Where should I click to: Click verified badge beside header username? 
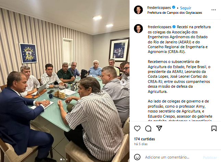tap(174, 7)
